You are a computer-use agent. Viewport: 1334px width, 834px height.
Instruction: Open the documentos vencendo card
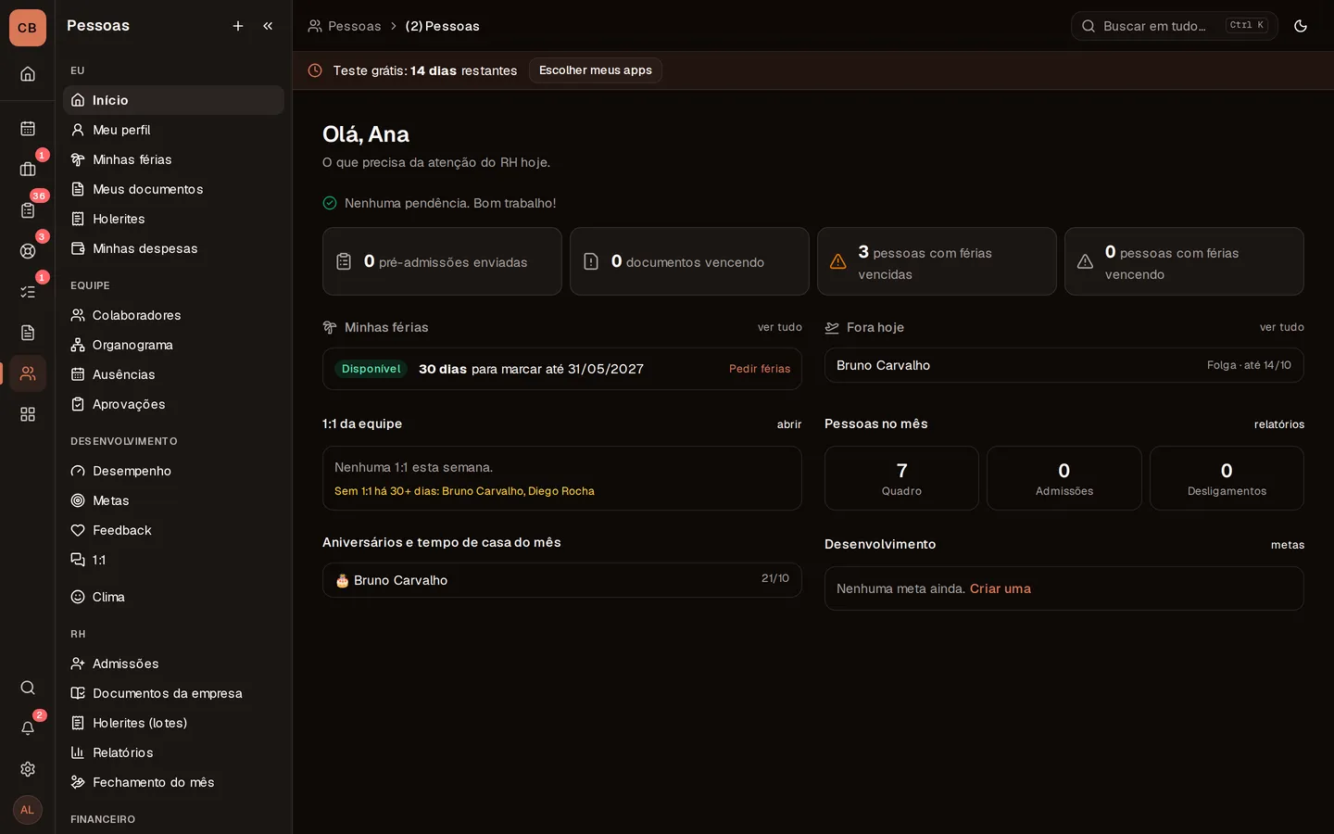689,261
